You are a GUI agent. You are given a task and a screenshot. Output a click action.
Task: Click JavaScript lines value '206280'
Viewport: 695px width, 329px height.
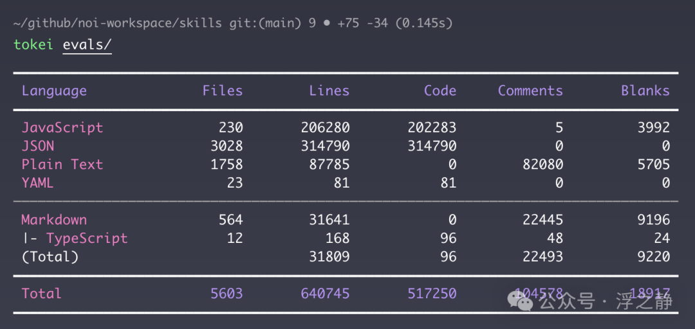coord(326,128)
